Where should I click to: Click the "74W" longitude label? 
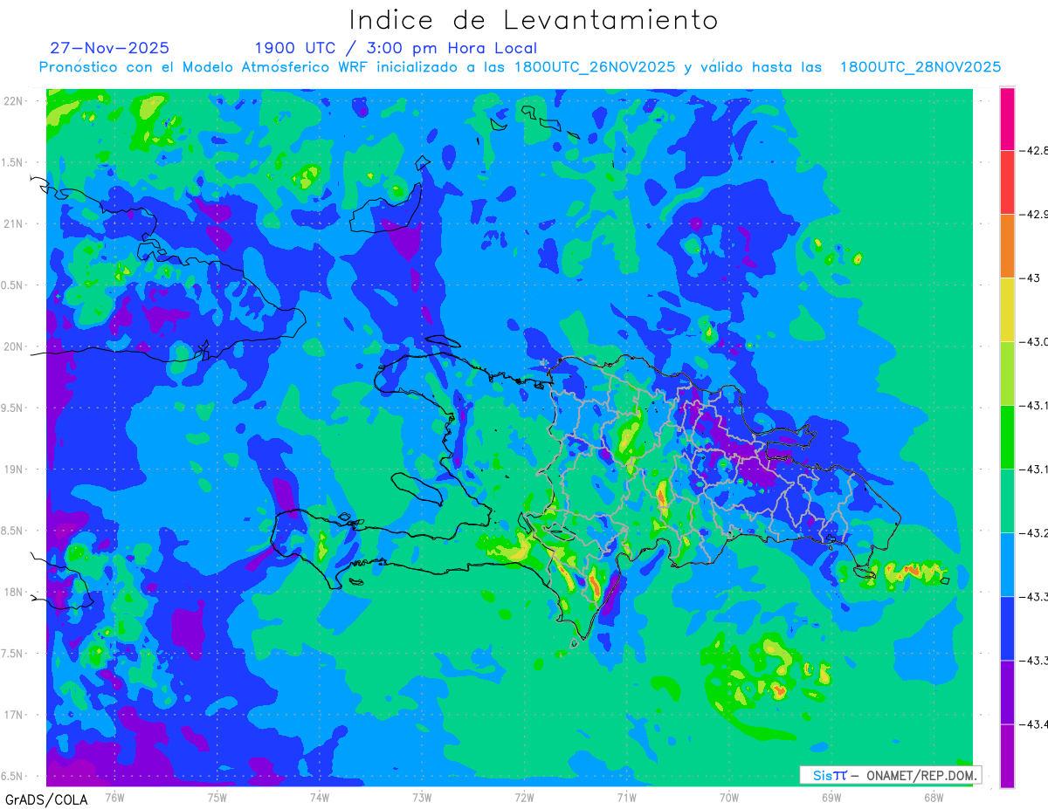tap(319, 797)
